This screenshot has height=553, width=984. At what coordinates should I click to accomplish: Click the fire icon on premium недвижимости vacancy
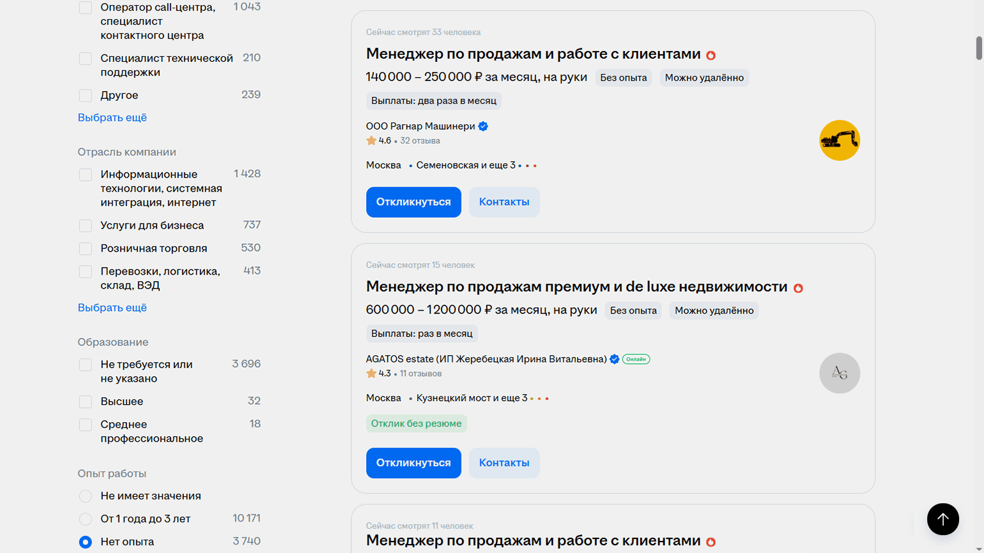[x=798, y=288]
